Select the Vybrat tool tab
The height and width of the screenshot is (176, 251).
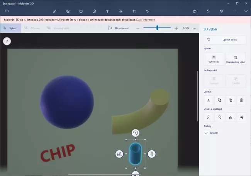point(10,28)
